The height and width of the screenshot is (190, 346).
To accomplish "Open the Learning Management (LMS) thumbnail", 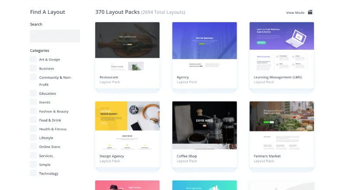I will (282, 46).
